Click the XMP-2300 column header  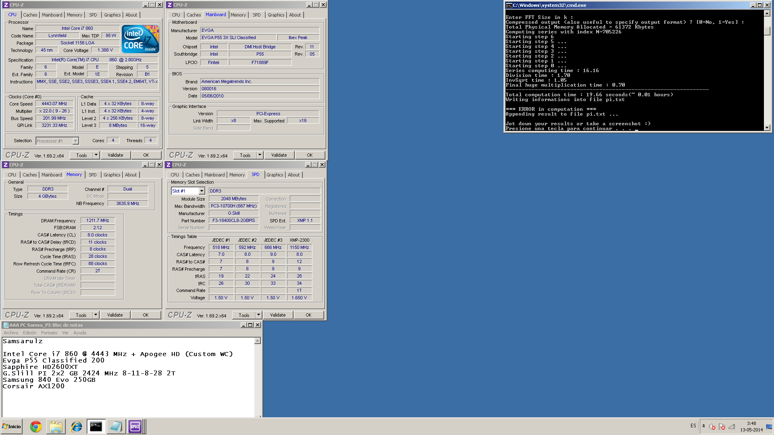[x=300, y=240]
